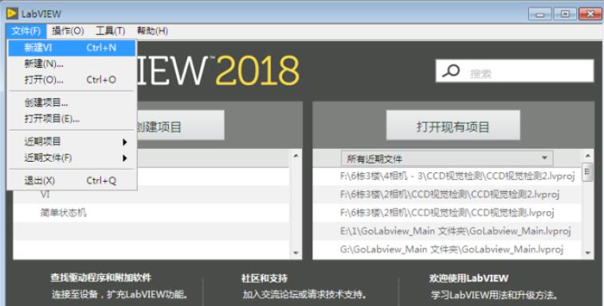Open the 文件(F) menu

click(x=25, y=31)
